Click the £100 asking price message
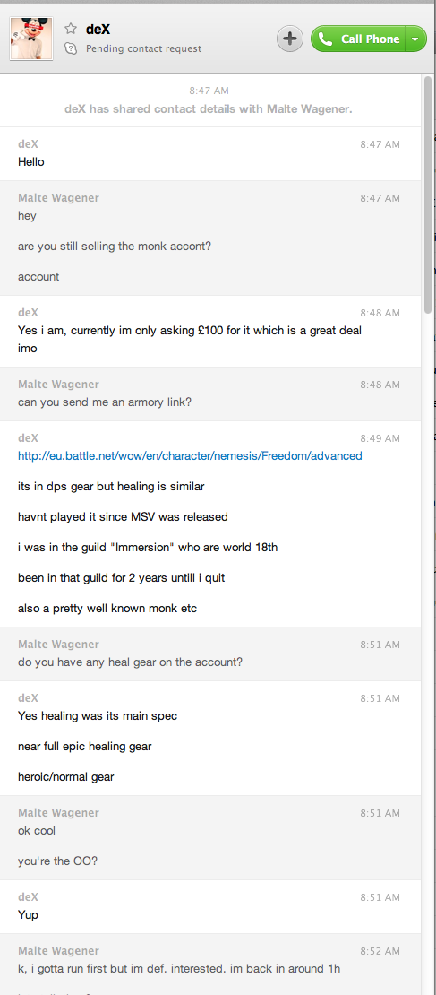 pyautogui.click(x=190, y=339)
